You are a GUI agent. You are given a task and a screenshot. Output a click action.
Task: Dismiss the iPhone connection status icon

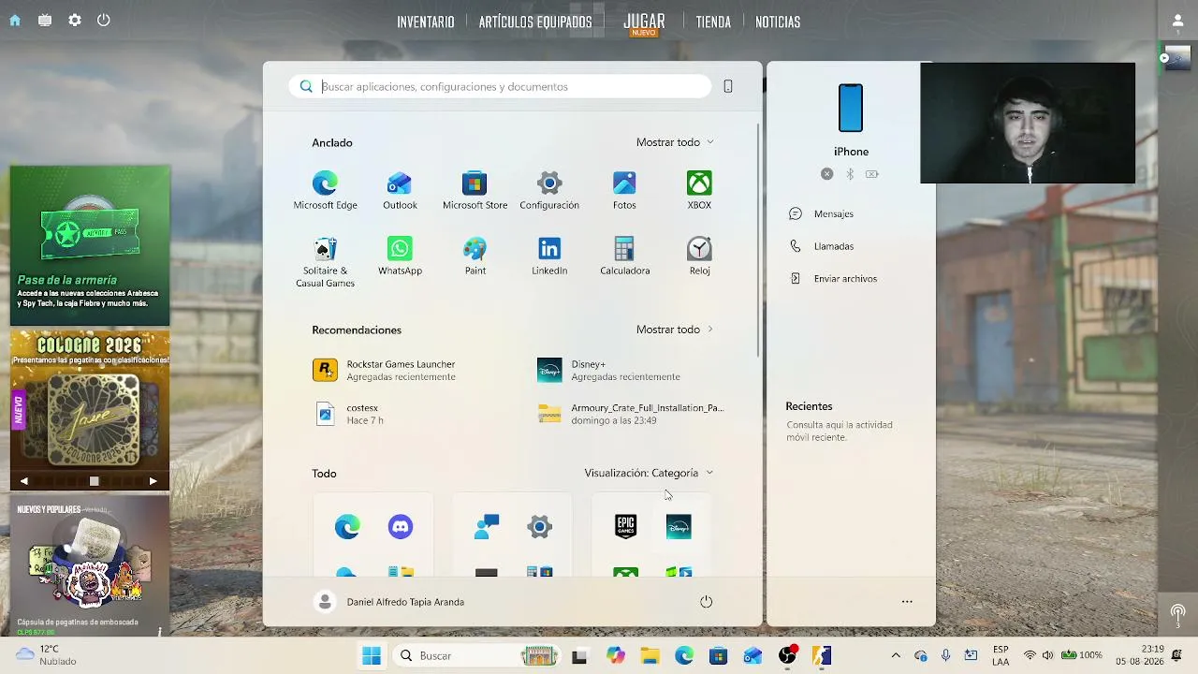click(x=826, y=174)
